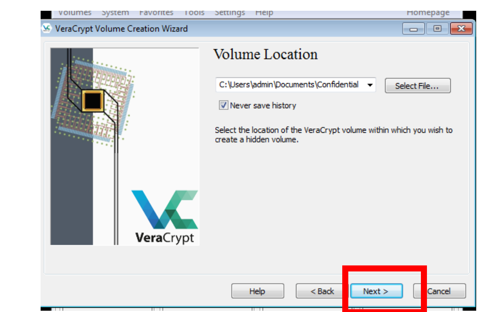Close the wizard with the X button
This screenshot has width=503, height=312.
(461, 28)
